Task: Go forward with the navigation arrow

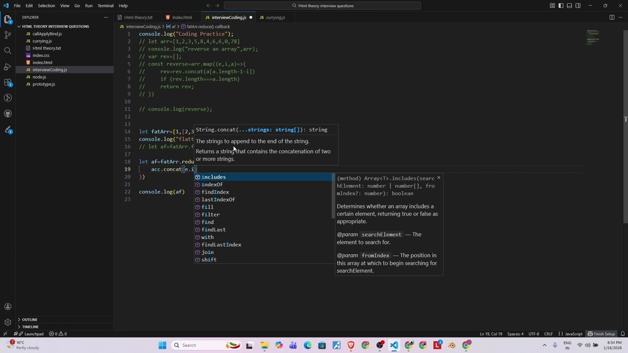Action: click(x=217, y=5)
